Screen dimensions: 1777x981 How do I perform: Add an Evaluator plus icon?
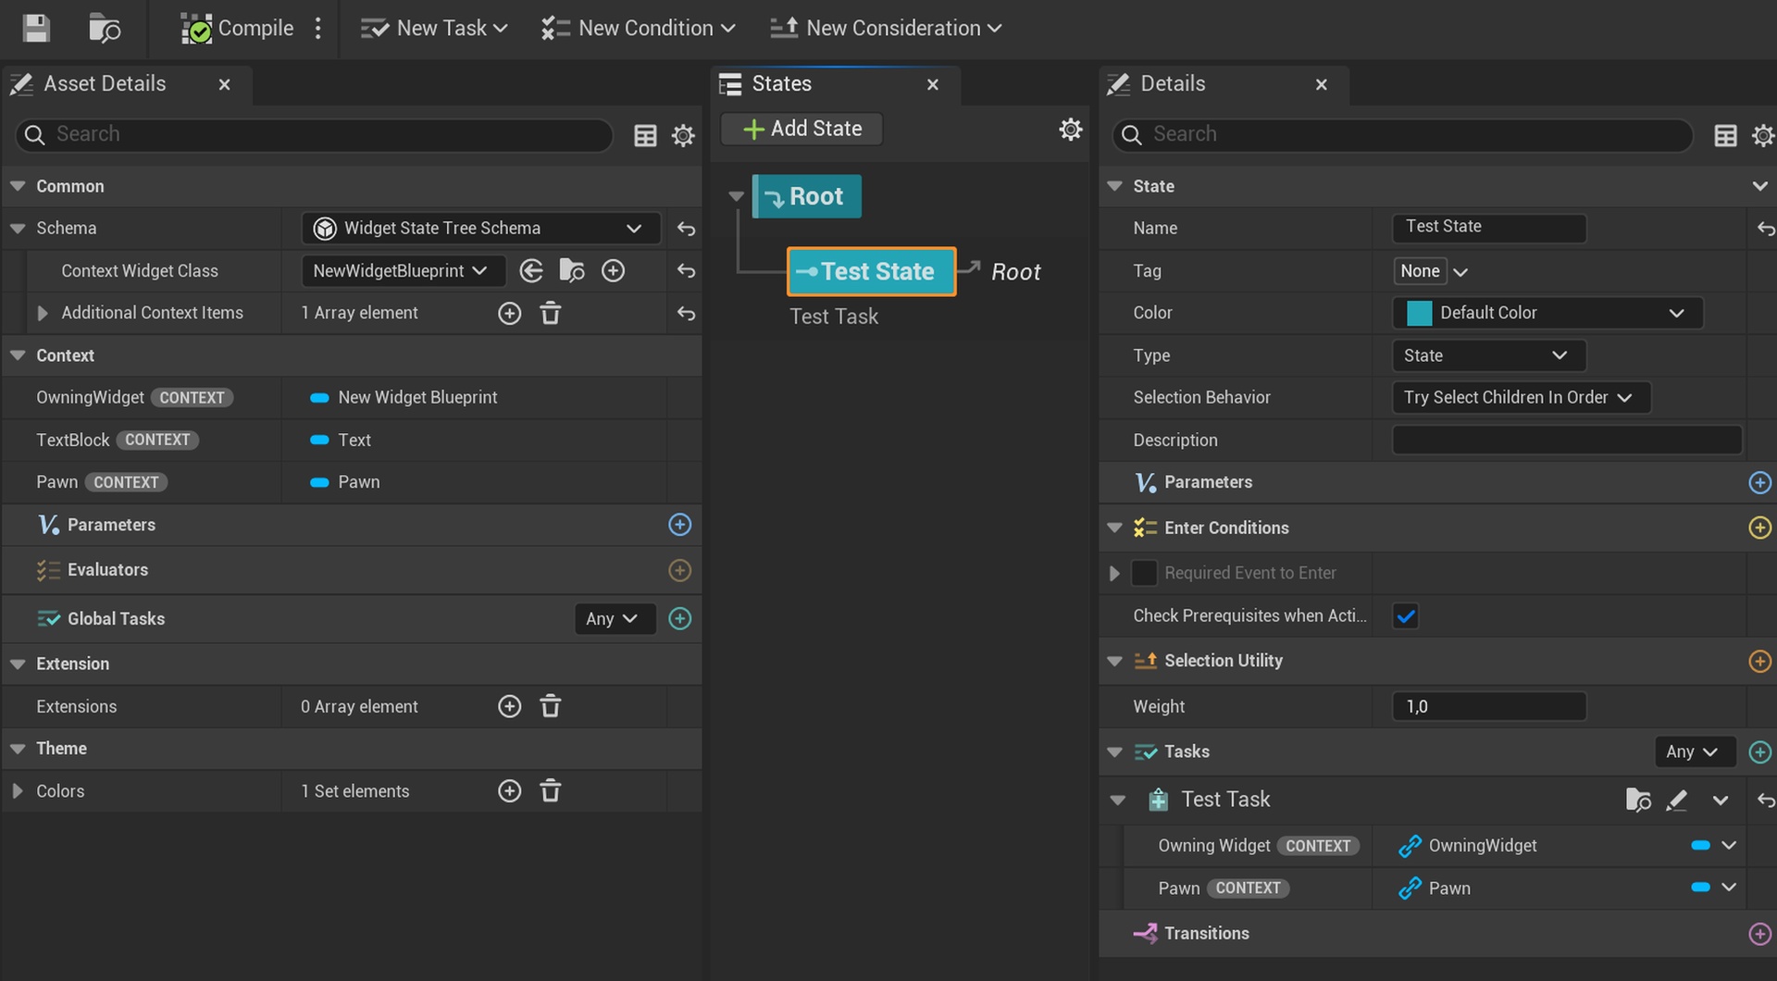(x=679, y=570)
